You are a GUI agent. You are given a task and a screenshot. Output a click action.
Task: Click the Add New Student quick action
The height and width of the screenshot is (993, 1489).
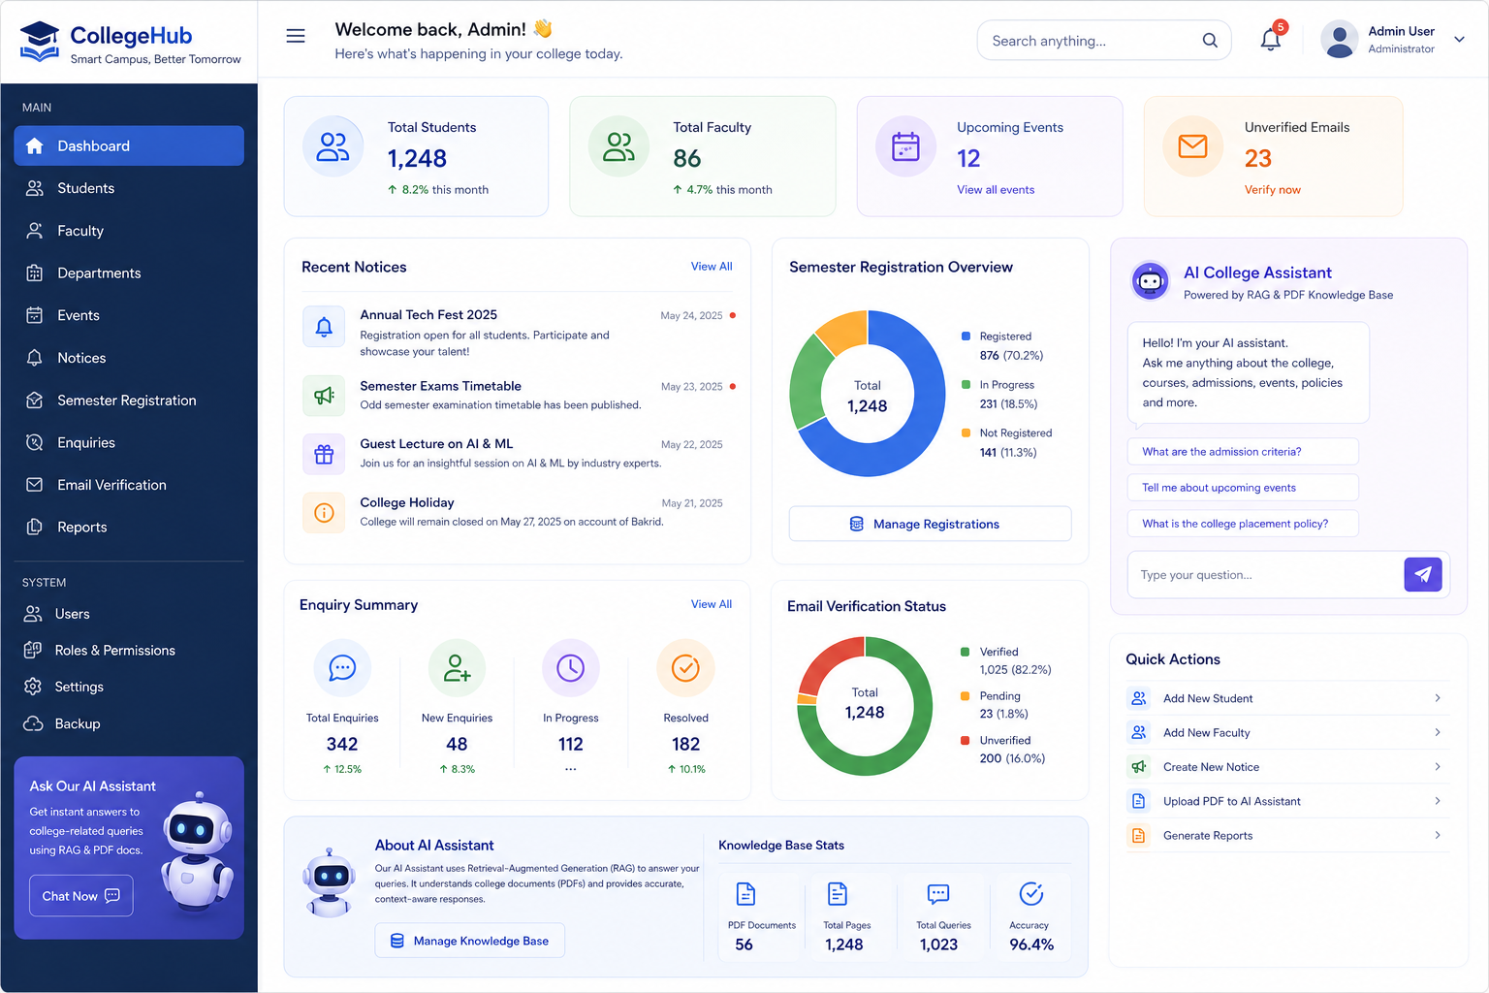[1286, 698]
